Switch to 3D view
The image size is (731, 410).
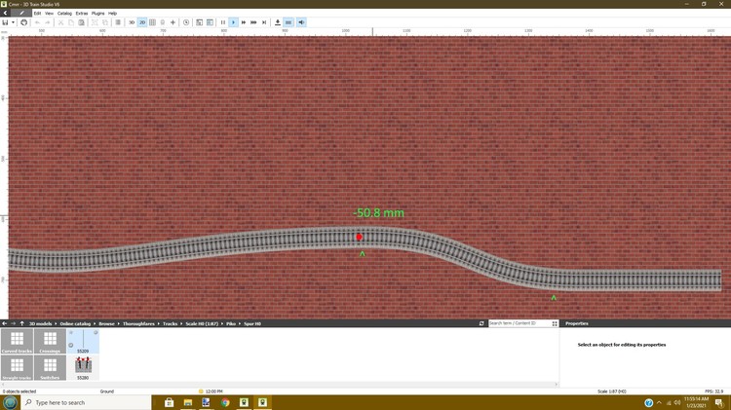(132, 22)
